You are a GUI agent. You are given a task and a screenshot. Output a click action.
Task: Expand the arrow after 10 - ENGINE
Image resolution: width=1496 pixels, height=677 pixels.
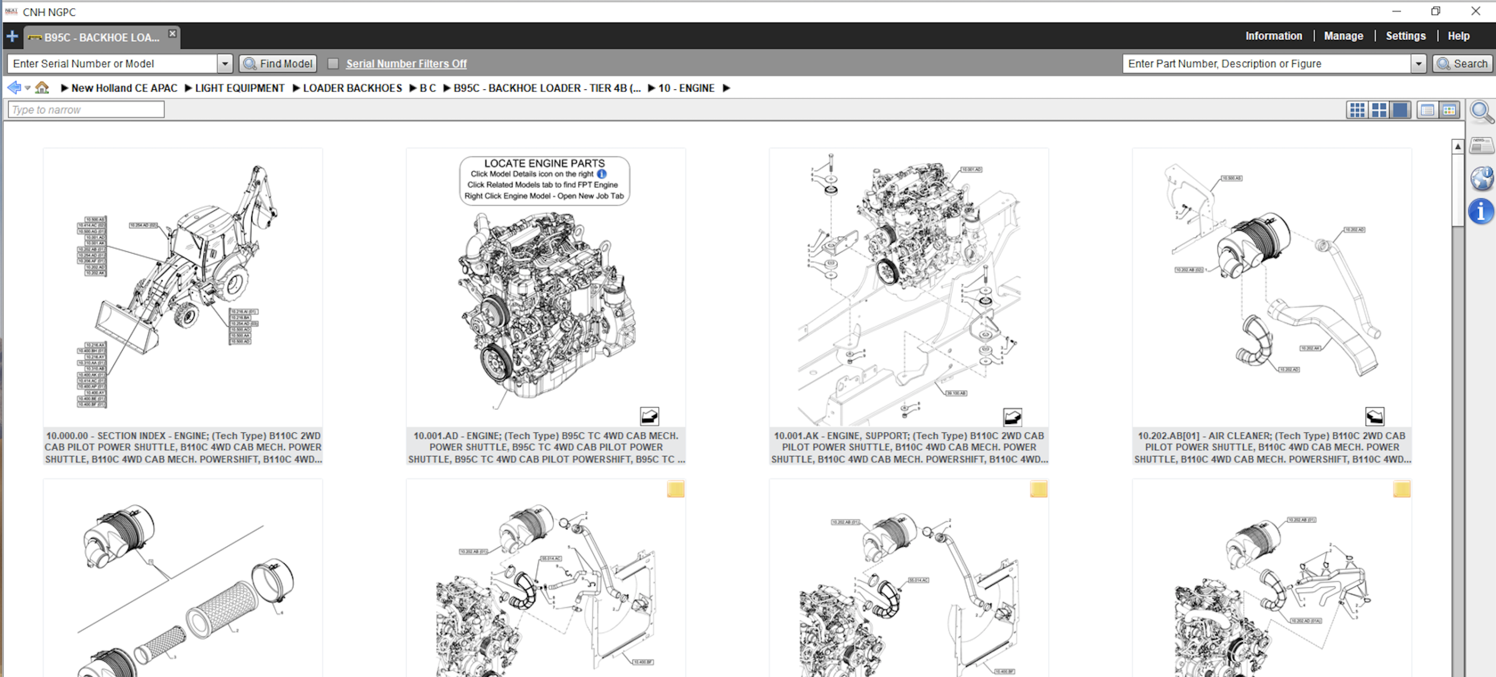point(726,88)
